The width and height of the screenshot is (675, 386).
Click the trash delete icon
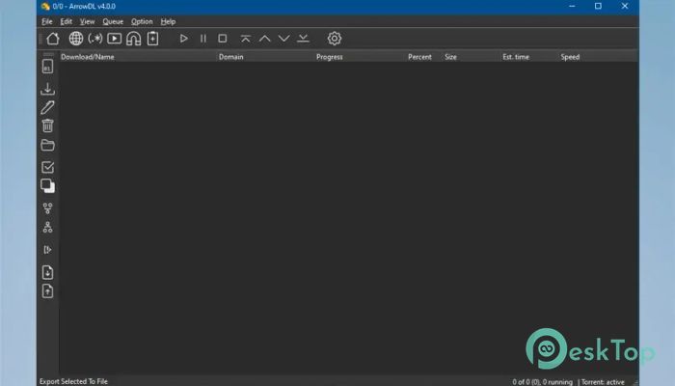tap(48, 125)
